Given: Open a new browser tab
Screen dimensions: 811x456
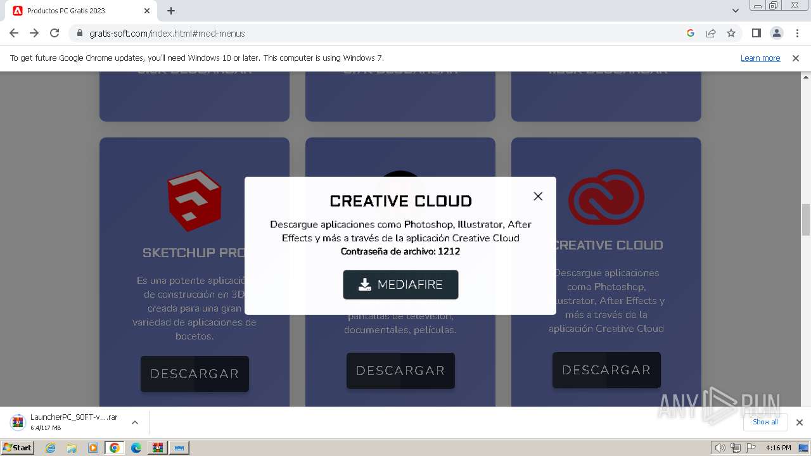Looking at the screenshot, I should (171, 11).
